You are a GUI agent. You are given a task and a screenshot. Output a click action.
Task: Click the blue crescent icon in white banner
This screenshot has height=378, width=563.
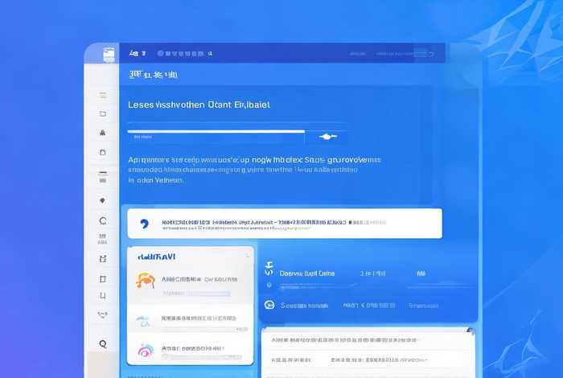point(144,224)
